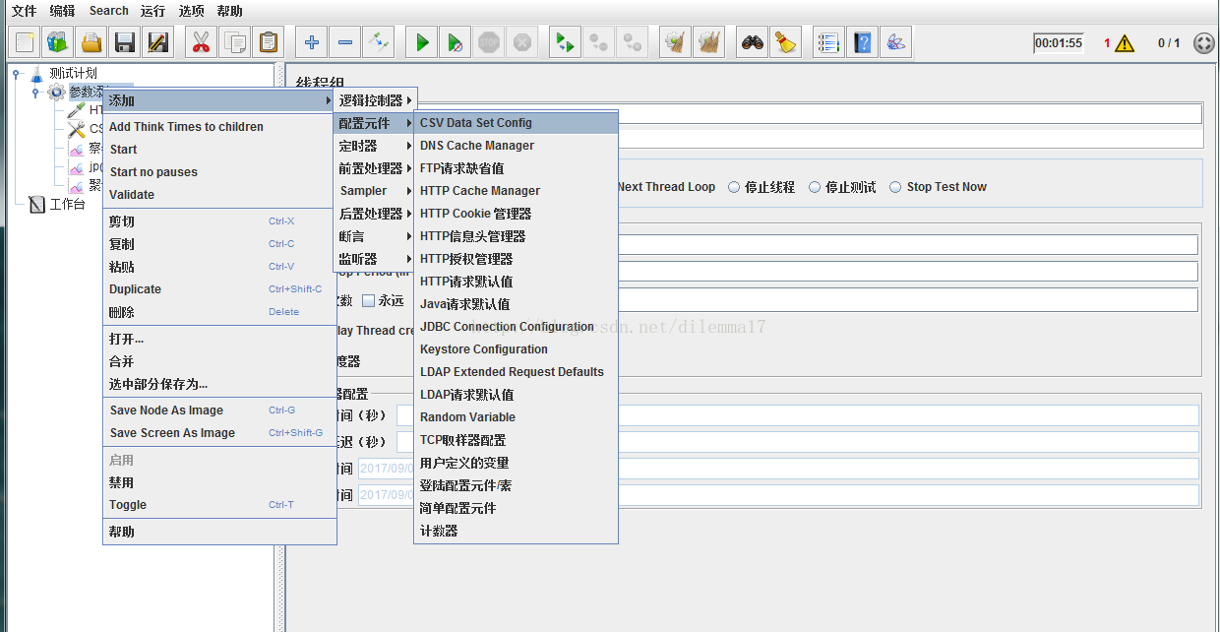Open the 选项 menu

click(x=191, y=11)
